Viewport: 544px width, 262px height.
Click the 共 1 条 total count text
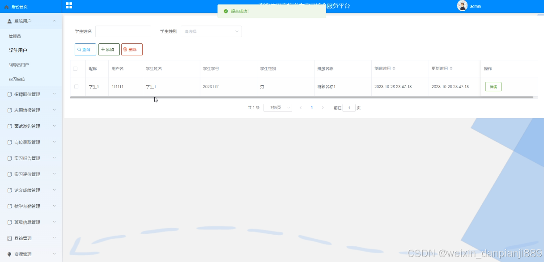tap(254, 108)
